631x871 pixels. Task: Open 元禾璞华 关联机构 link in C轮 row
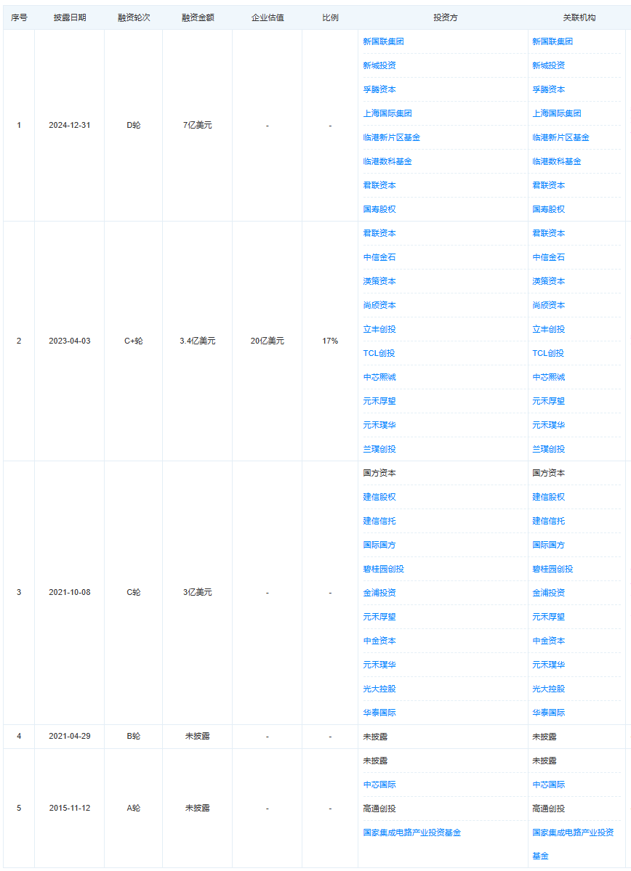[x=548, y=665]
